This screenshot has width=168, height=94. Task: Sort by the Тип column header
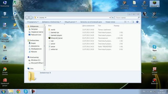105,26
